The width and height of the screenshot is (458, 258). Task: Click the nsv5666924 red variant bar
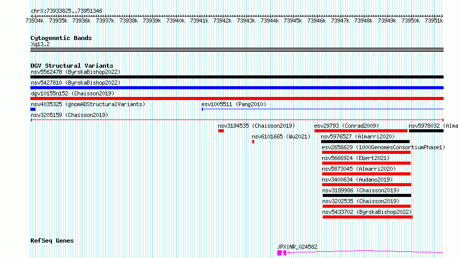pyautogui.click(x=366, y=163)
